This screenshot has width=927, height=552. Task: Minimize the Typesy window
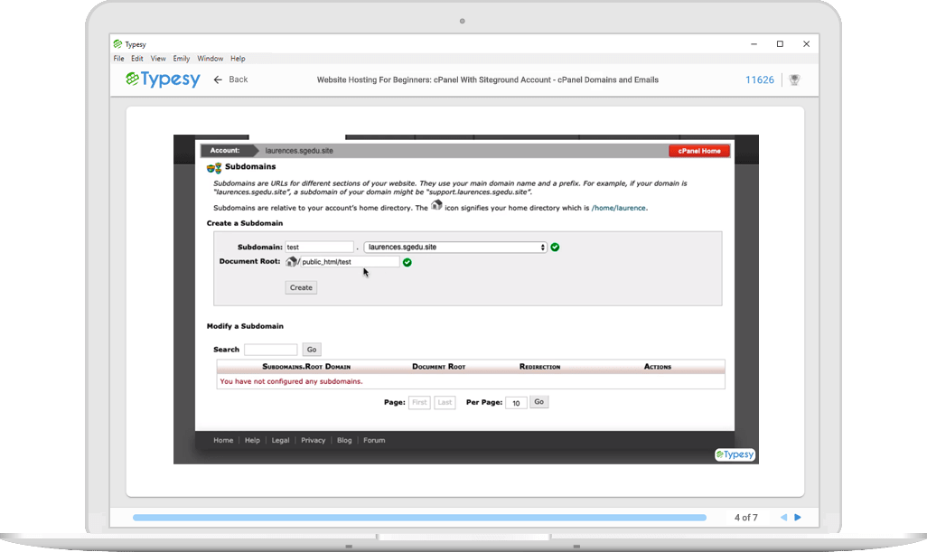tap(754, 43)
